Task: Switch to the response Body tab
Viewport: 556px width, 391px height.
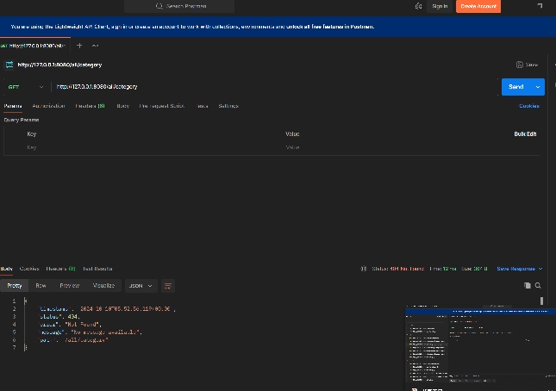Action: pos(6,269)
